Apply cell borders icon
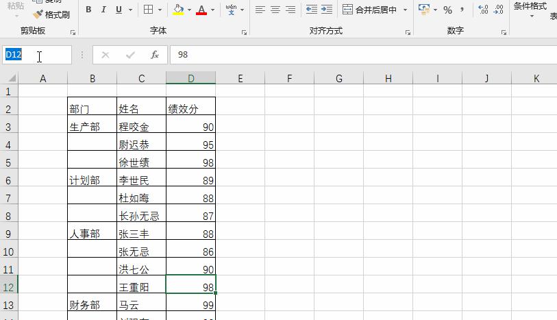 tap(149, 10)
